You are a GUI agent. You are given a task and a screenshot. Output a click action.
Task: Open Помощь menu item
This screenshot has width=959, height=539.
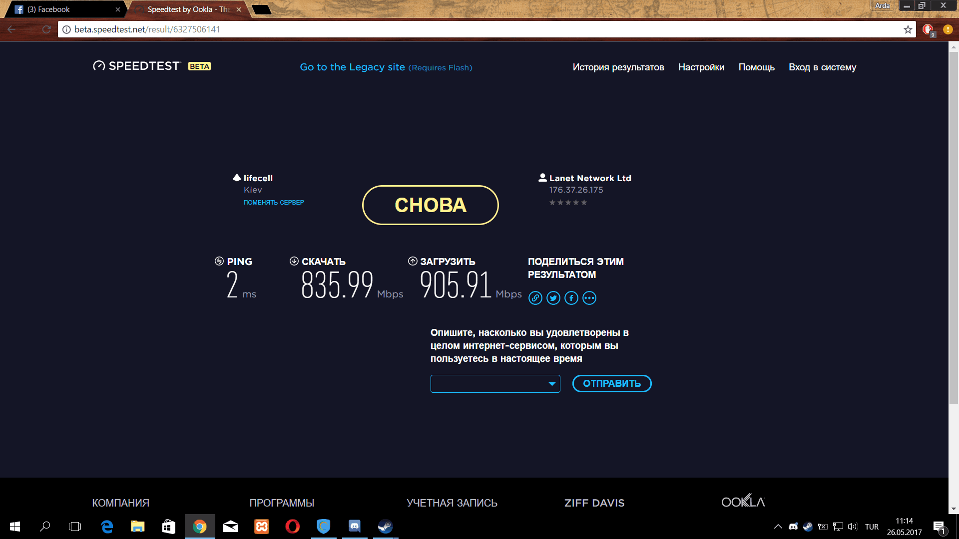[757, 67]
